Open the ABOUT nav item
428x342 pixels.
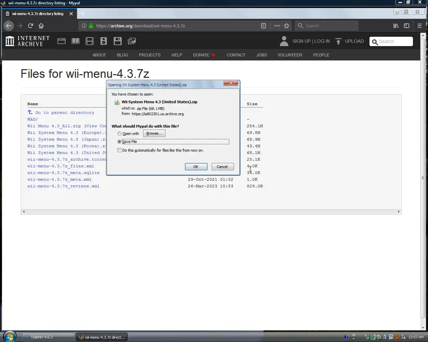click(99, 55)
